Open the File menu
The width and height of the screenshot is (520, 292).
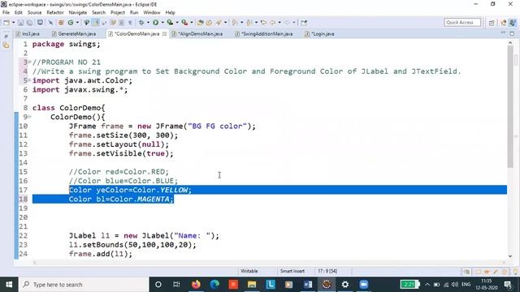coord(6,12)
